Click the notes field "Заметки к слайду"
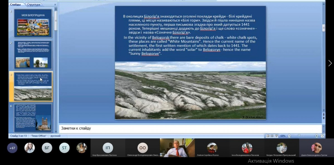Viewport: 334px width, 165px height. click(189, 129)
